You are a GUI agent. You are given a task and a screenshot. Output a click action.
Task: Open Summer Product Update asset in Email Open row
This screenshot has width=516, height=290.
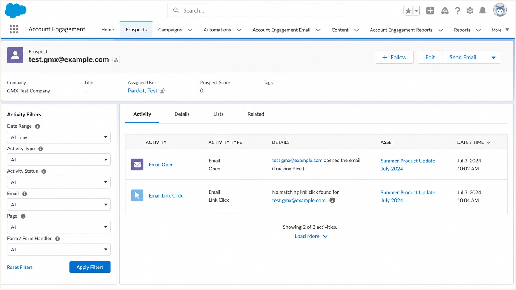(408, 165)
